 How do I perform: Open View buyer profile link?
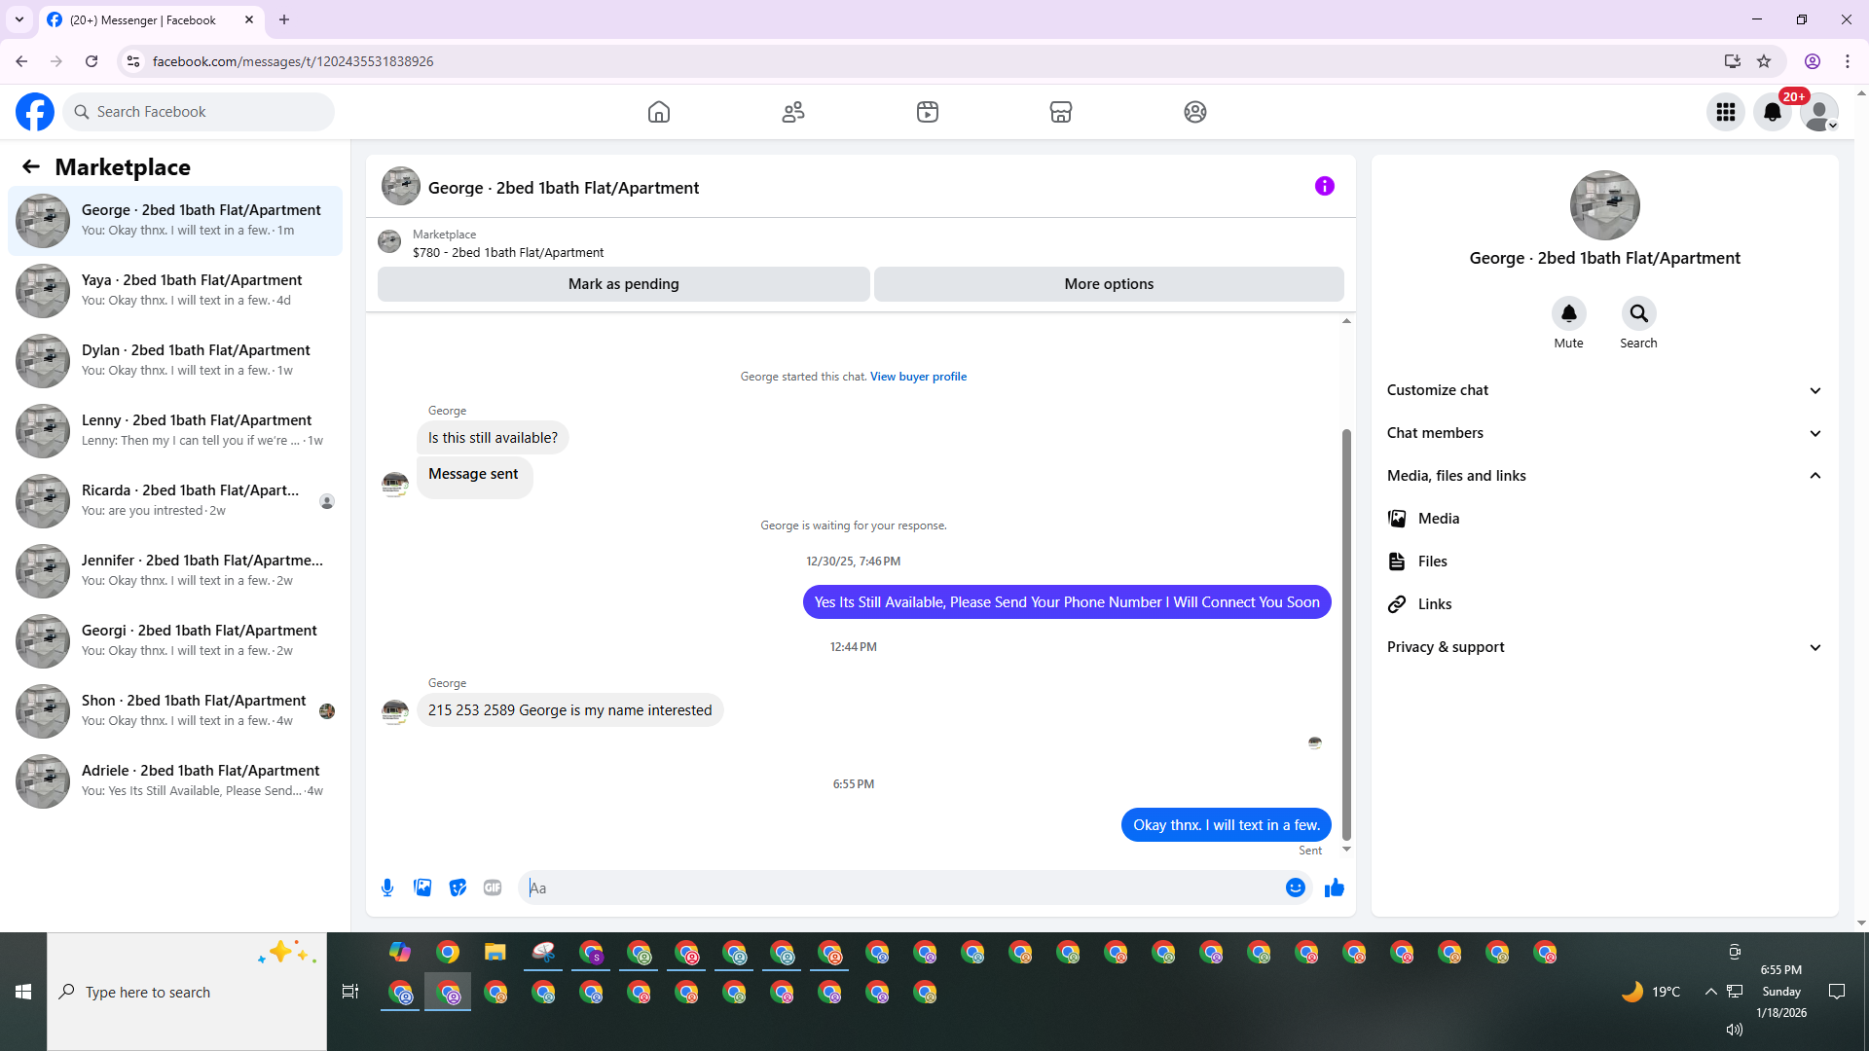[918, 377]
